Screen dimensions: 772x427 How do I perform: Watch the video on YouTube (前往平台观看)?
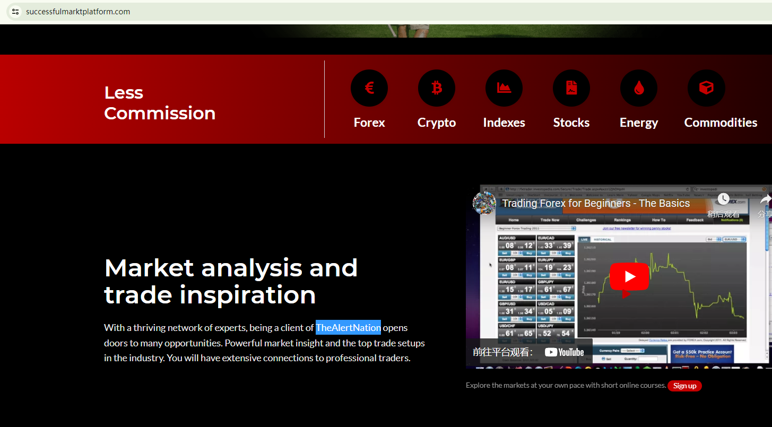528,352
